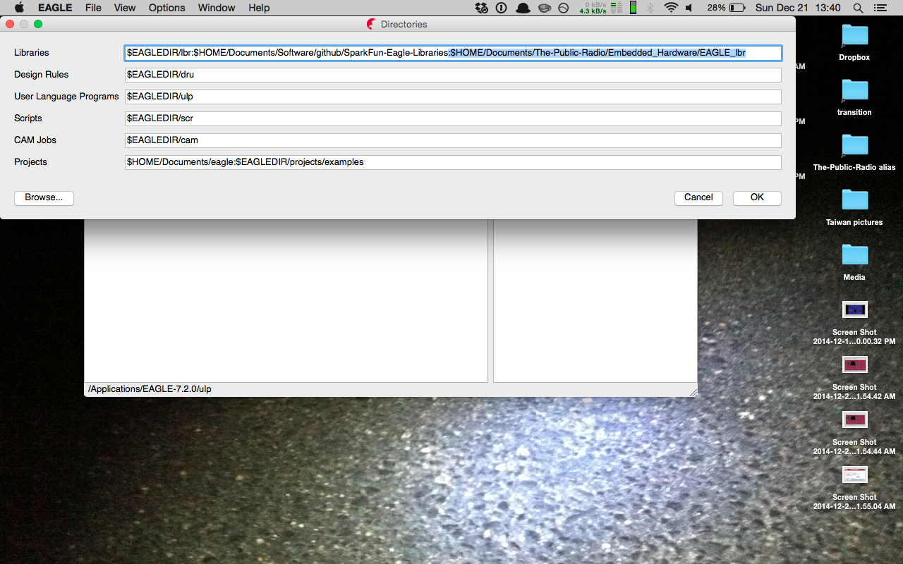Click the coffee cup menu bar icon
The image size is (903, 564).
pyautogui.click(x=544, y=8)
